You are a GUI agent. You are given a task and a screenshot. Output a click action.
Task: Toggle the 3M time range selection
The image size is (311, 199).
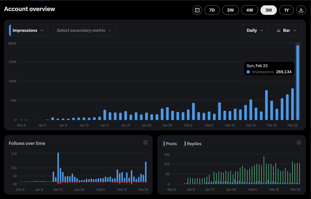268,10
